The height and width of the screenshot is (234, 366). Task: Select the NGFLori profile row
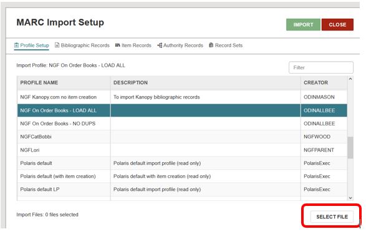182,150
